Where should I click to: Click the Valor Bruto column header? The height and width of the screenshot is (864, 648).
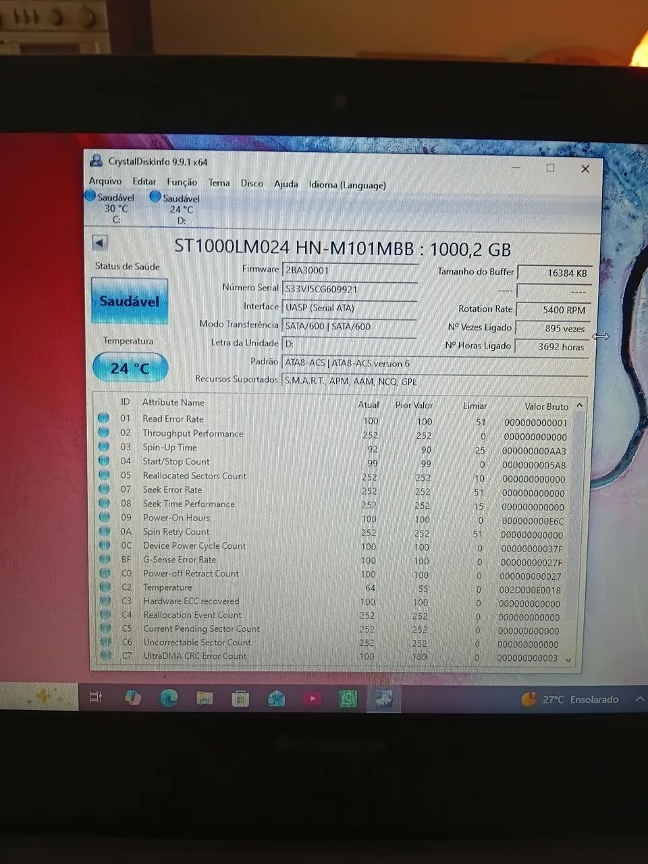pos(546,406)
